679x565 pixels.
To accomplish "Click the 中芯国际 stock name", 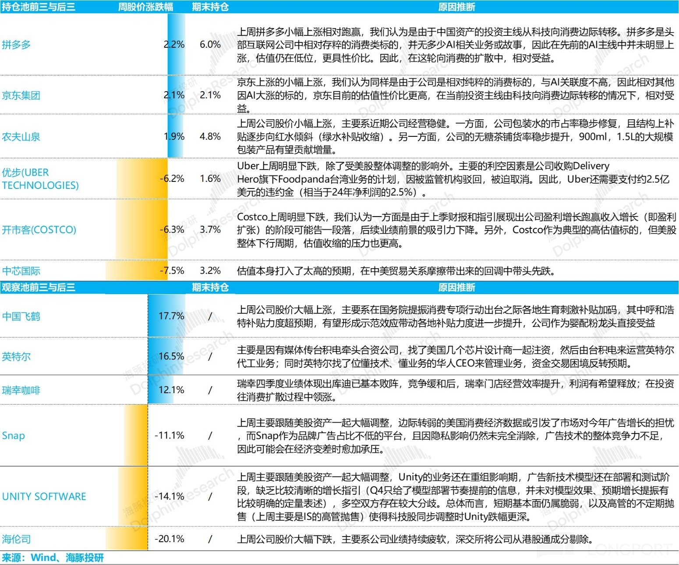I will tap(21, 271).
